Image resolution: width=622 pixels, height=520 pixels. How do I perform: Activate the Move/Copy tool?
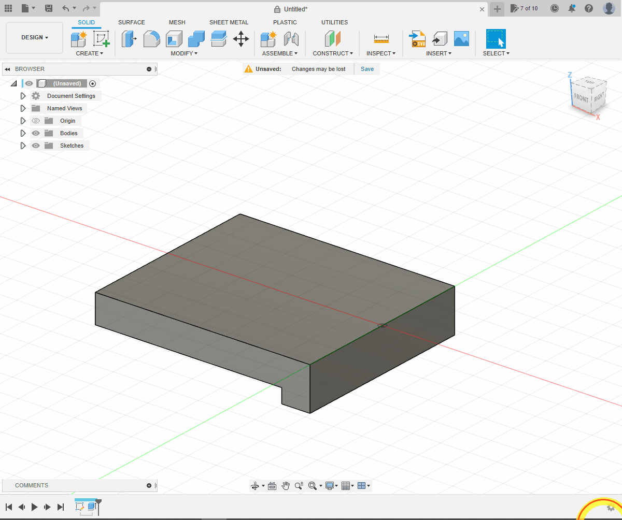(241, 39)
